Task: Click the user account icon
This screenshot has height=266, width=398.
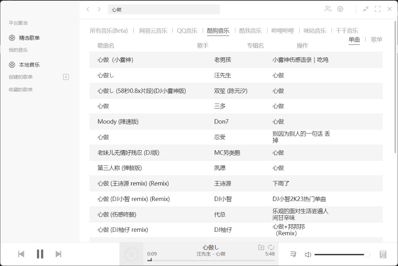Action: tap(328, 9)
